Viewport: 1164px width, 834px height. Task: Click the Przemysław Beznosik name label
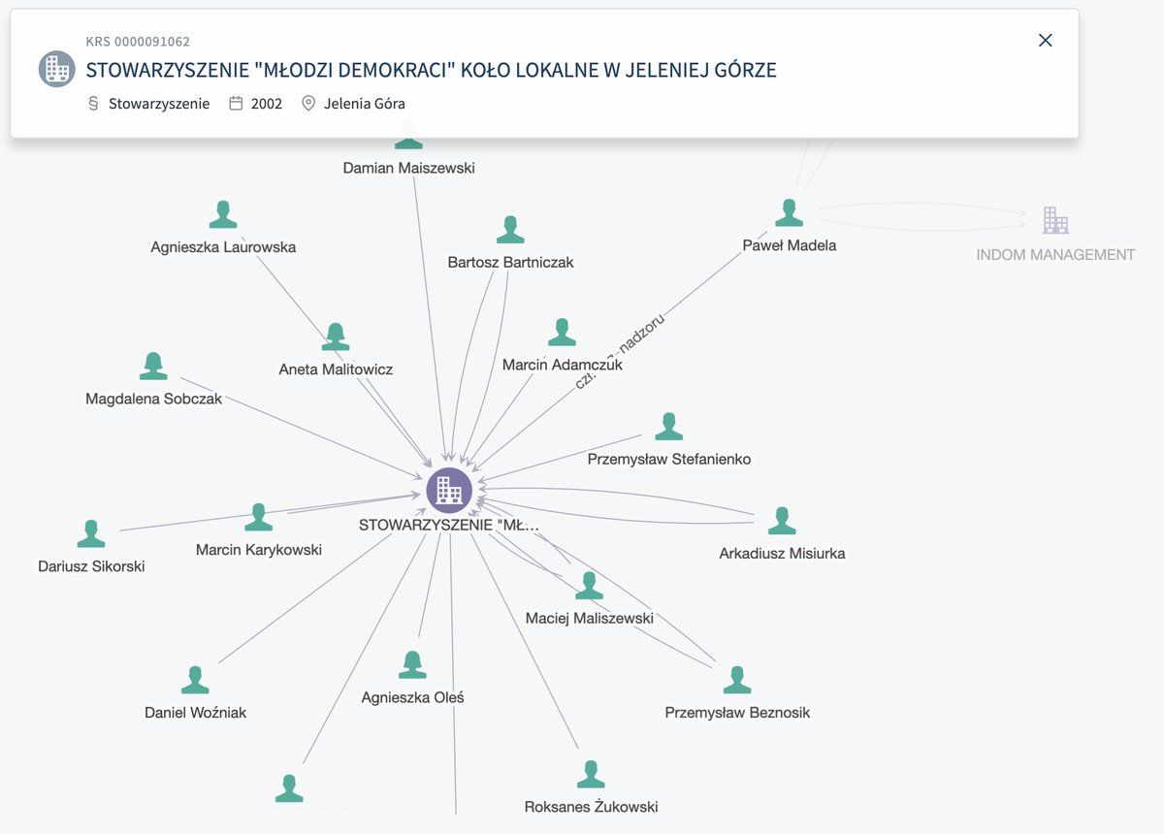(x=737, y=713)
